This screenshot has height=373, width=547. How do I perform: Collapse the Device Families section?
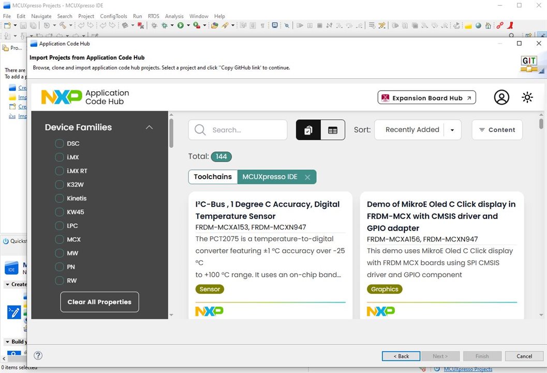point(150,127)
